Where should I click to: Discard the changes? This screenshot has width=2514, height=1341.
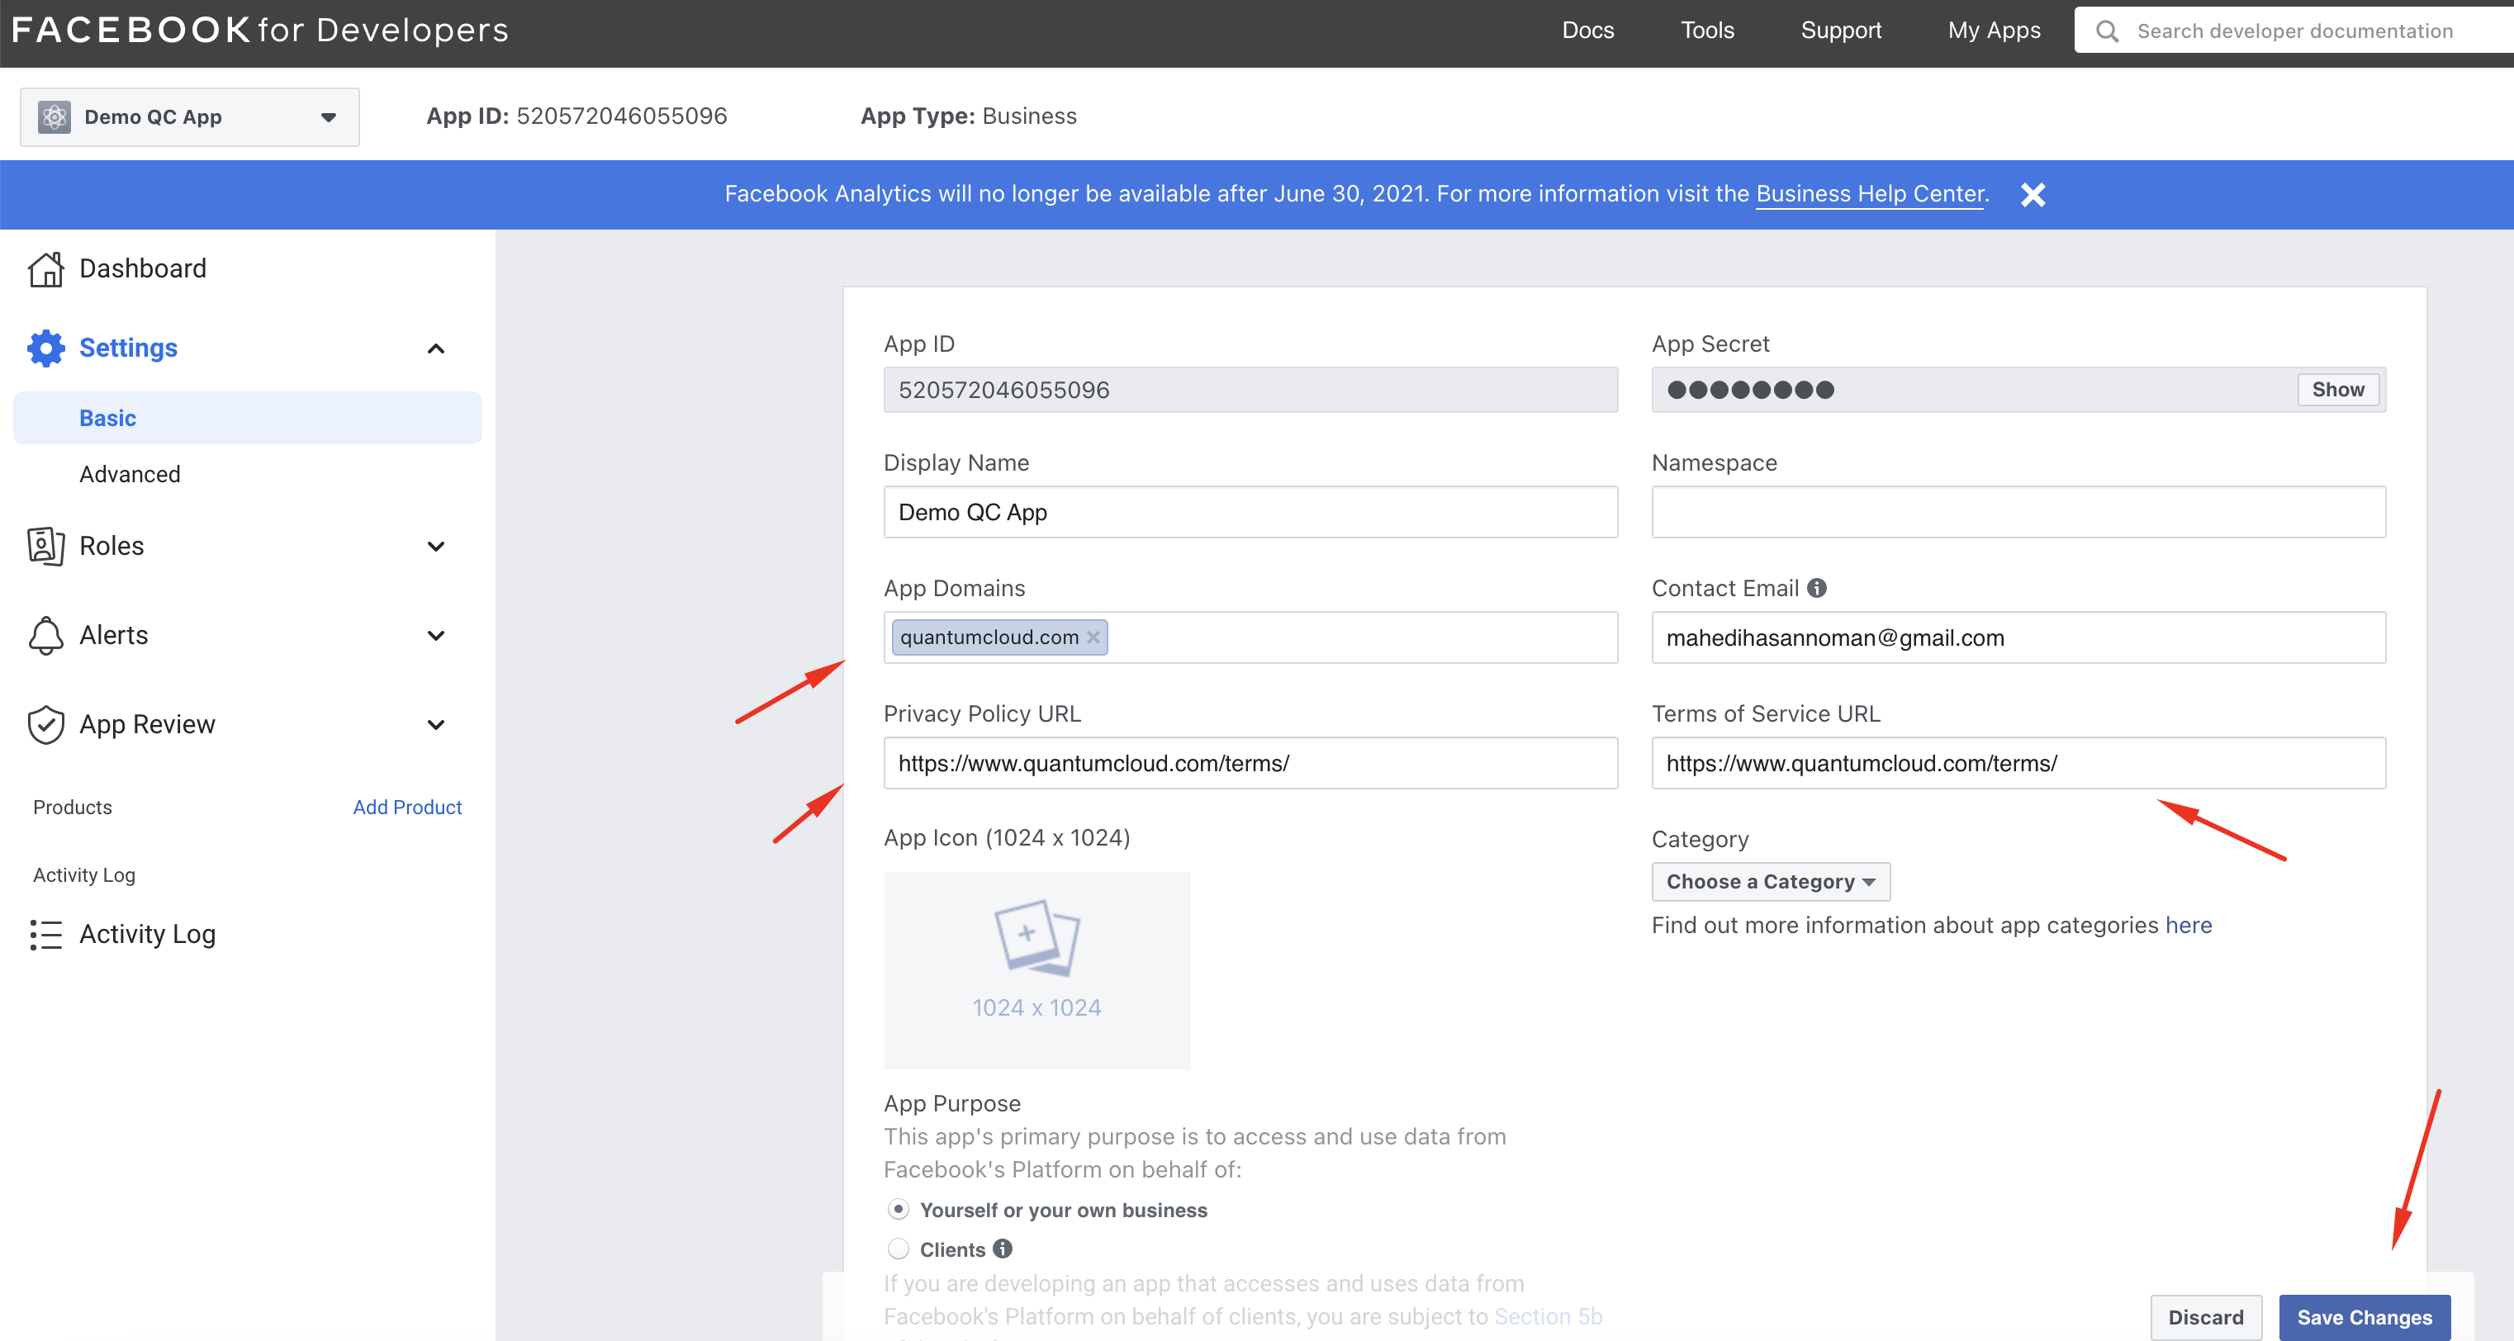(x=2206, y=1318)
